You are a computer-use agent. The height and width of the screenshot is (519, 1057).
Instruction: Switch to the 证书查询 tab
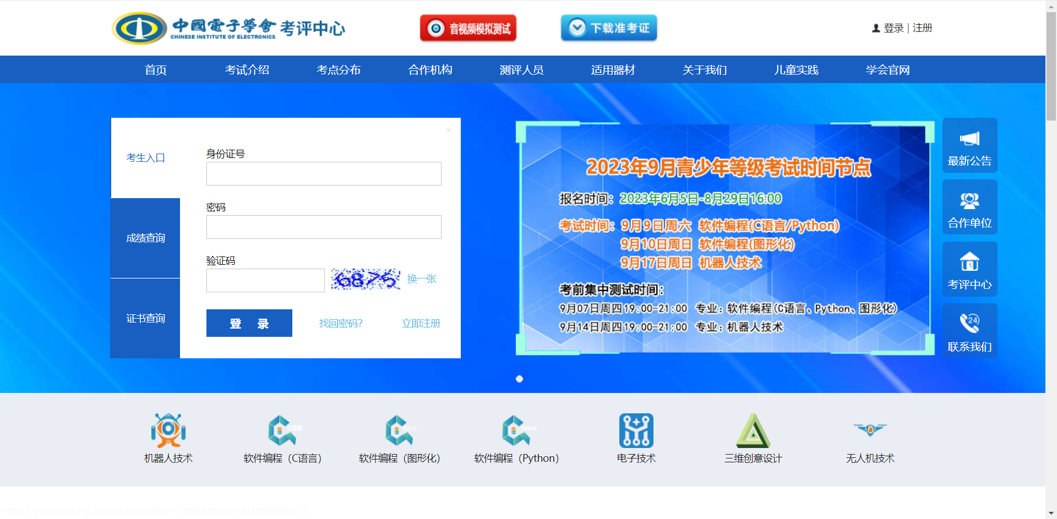pyautogui.click(x=145, y=318)
